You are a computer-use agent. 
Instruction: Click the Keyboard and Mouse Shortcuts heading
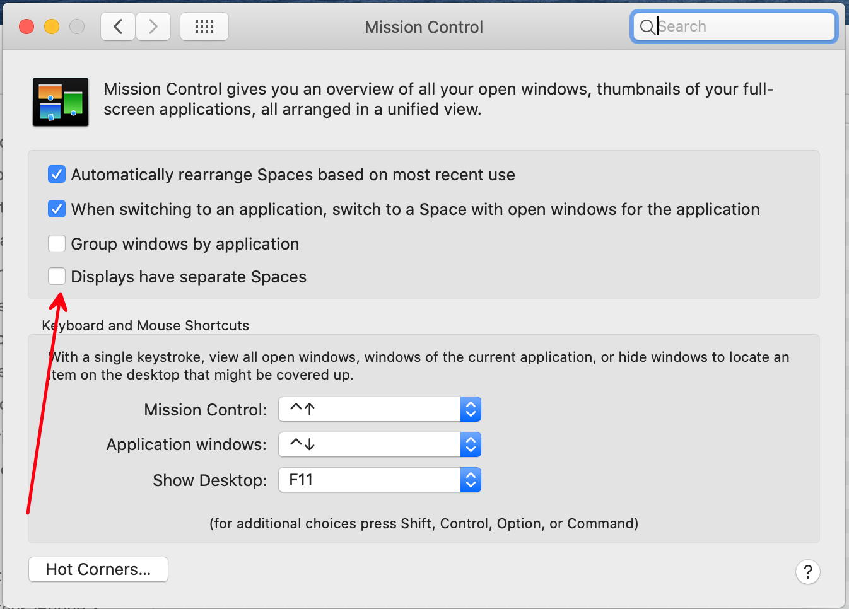pos(146,325)
